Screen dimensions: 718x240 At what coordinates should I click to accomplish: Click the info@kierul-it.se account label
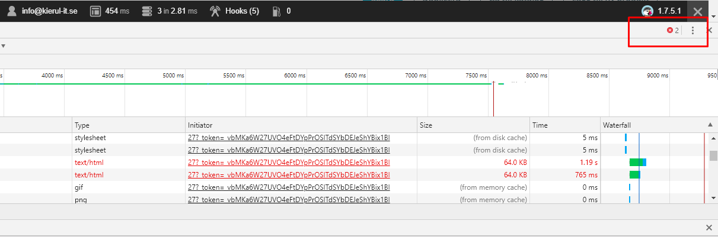(50, 11)
